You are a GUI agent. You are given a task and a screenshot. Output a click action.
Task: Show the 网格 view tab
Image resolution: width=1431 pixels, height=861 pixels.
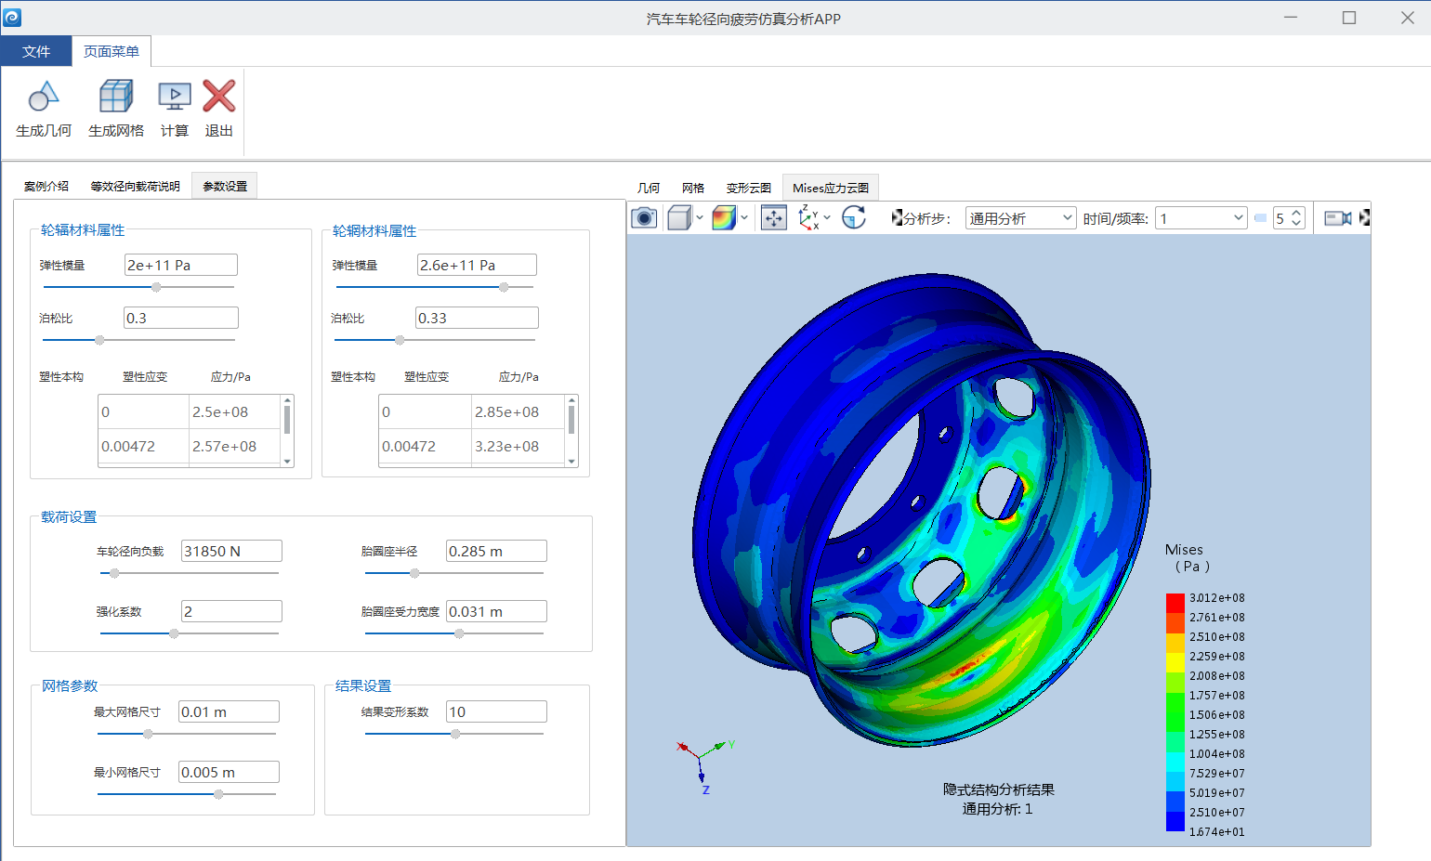693,188
